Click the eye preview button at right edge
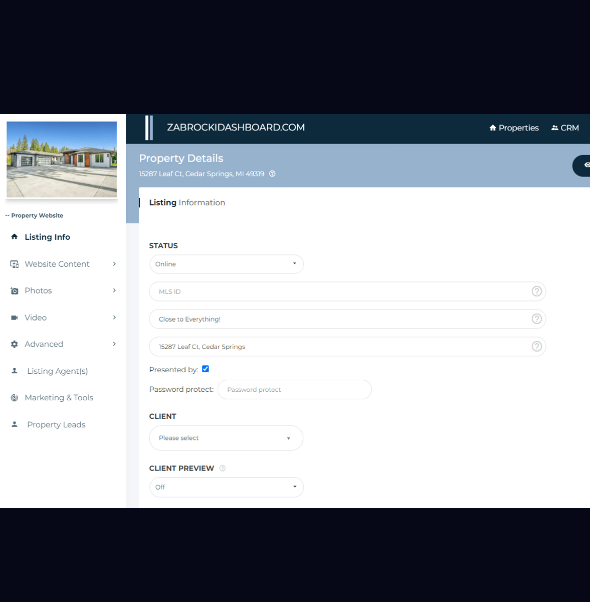590x602 pixels. pyautogui.click(x=584, y=166)
